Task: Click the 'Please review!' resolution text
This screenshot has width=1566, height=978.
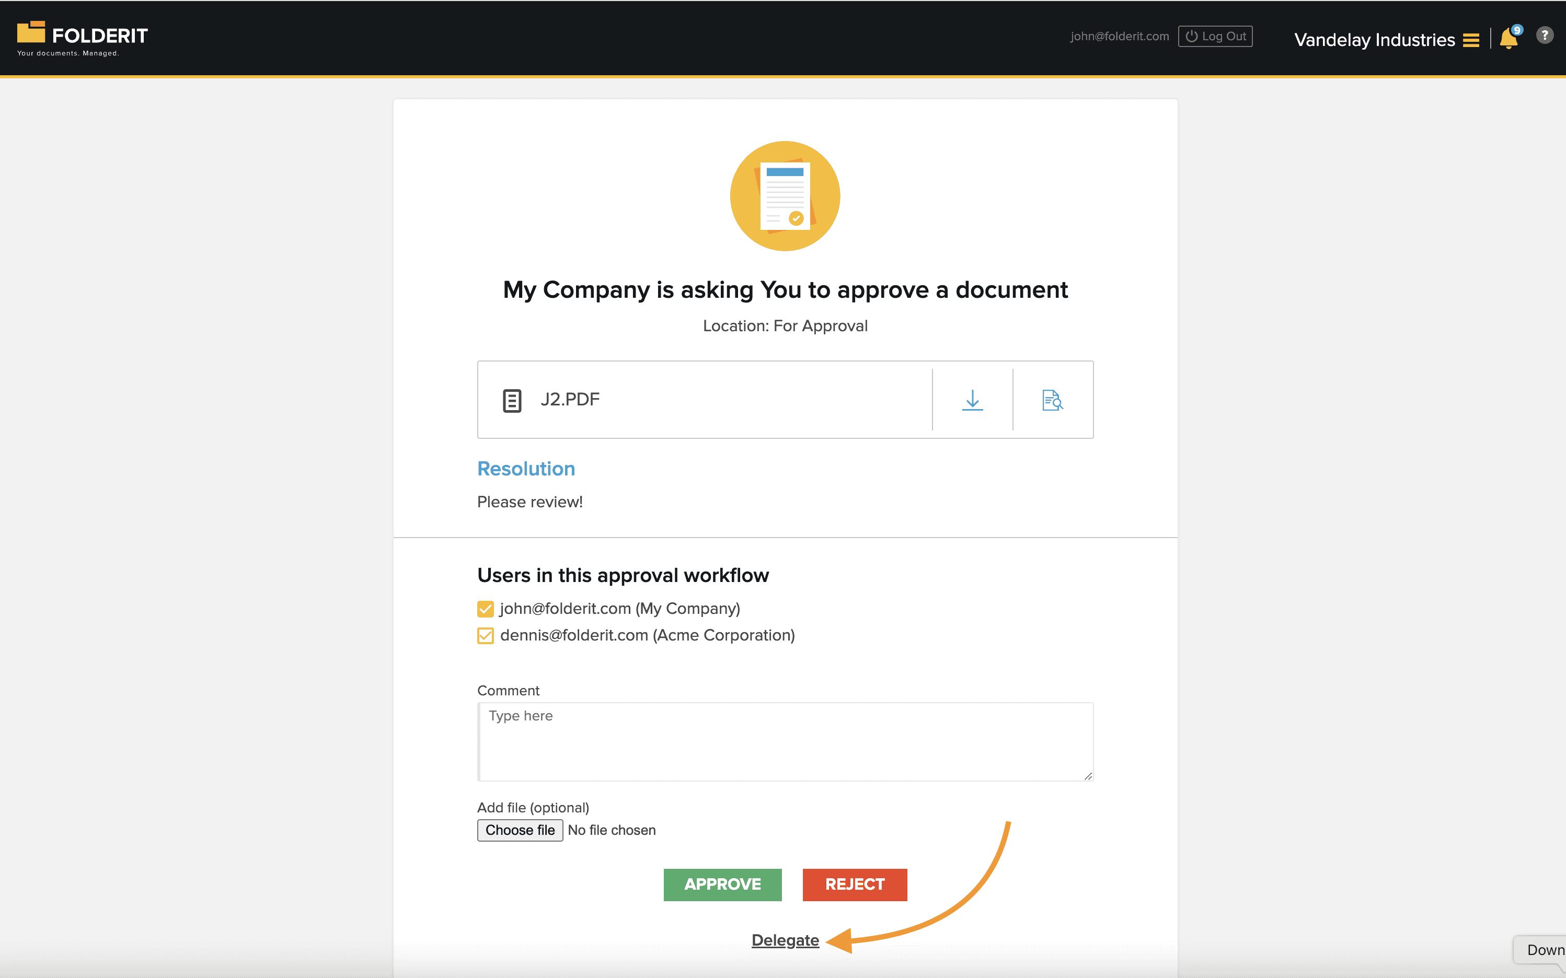Action: (529, 502)
